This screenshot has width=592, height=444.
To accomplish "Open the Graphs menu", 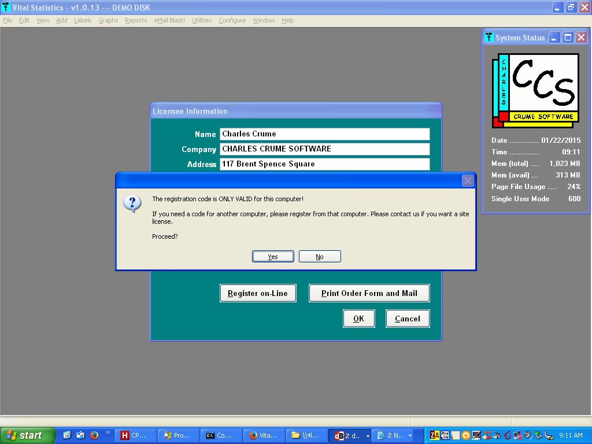I will 108,20.
